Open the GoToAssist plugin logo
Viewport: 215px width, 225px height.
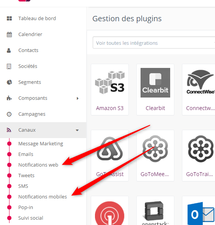tap(110, 149)
